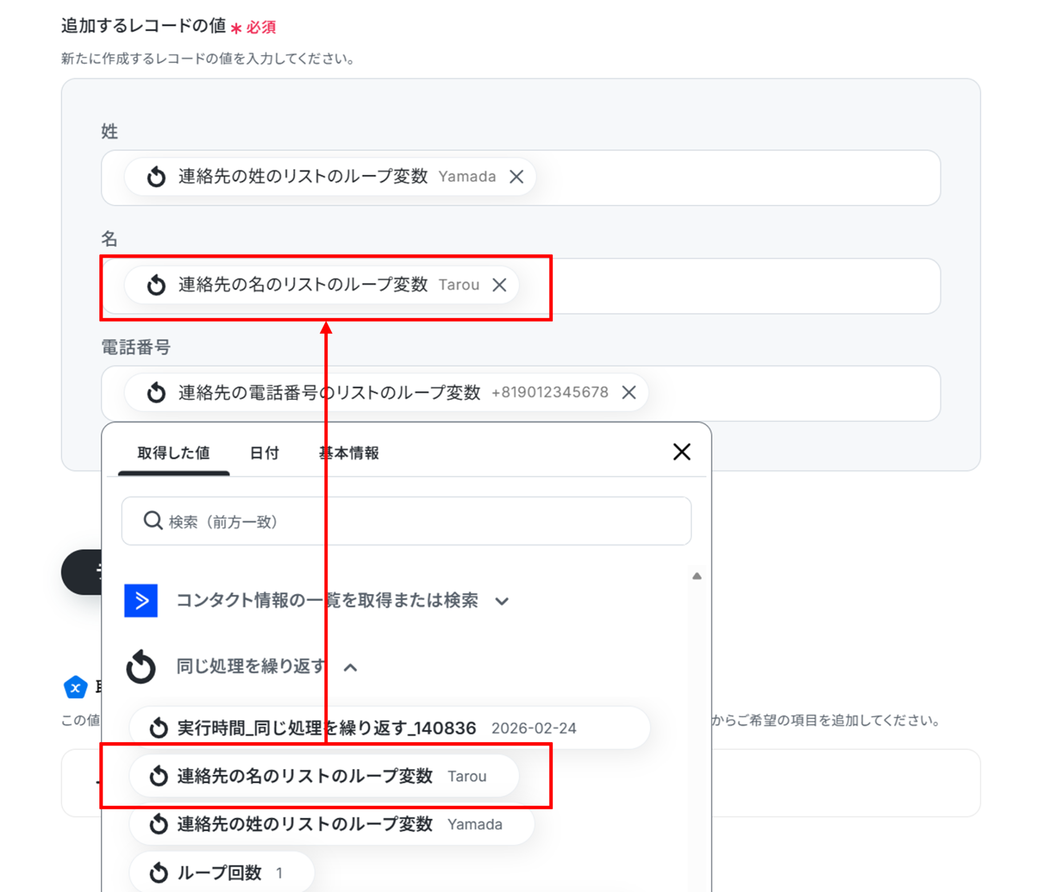Click inside the 姓 input field
Viewport: 1038px width, 892px height.
point(735,177)
